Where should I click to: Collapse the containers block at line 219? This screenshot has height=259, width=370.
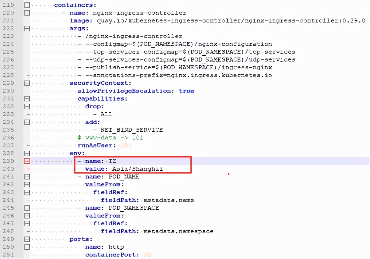tap(27, 5)
